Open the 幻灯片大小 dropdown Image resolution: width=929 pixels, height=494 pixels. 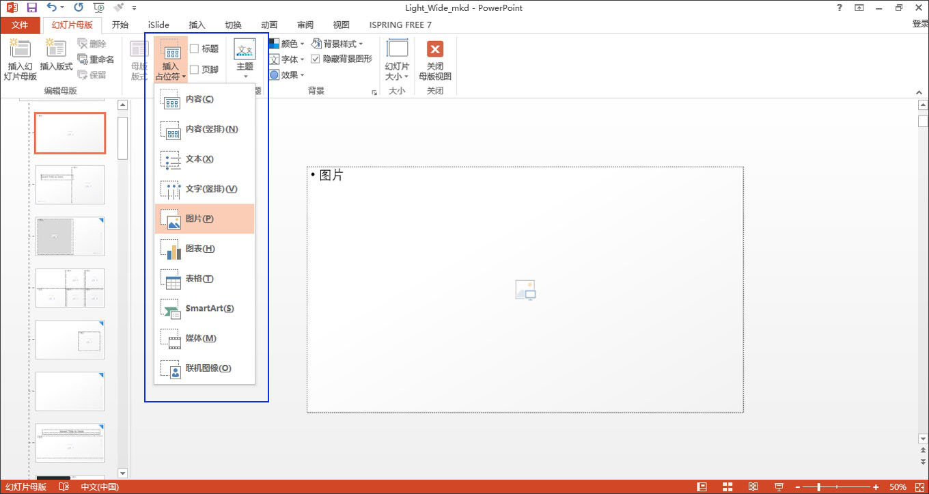pos(397,71)
